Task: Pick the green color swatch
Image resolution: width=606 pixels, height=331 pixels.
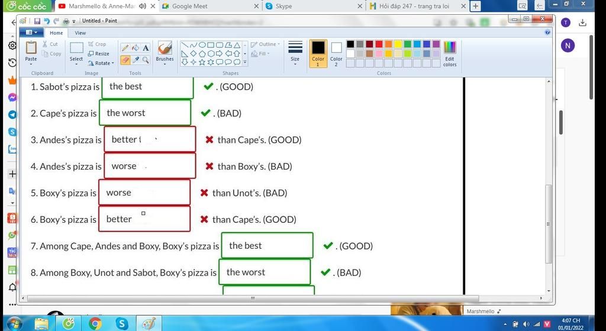Action: tap(408, 44)
